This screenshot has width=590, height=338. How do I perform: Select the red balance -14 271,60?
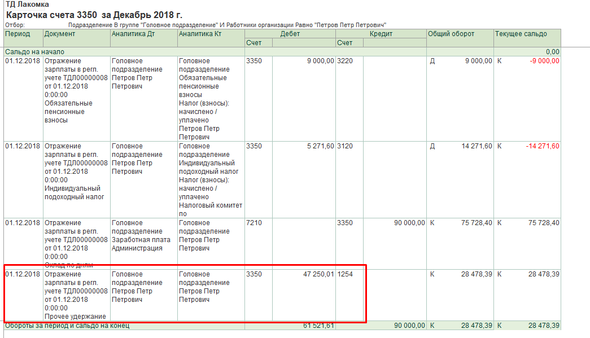click(x=543, y=146)
